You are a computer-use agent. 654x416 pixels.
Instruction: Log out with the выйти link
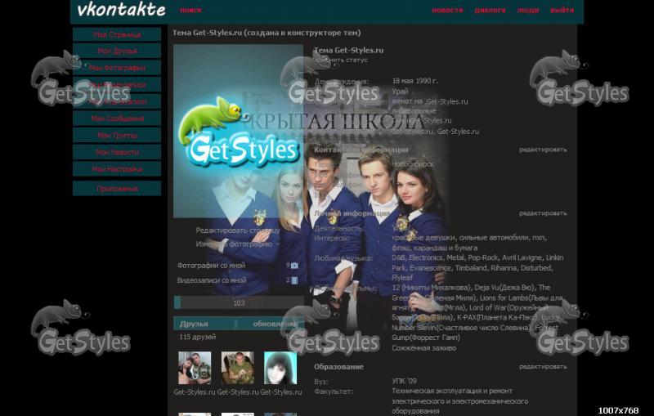click(562, 11)
